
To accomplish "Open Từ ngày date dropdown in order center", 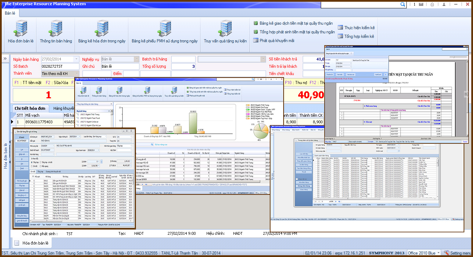I will pos(399,144).
